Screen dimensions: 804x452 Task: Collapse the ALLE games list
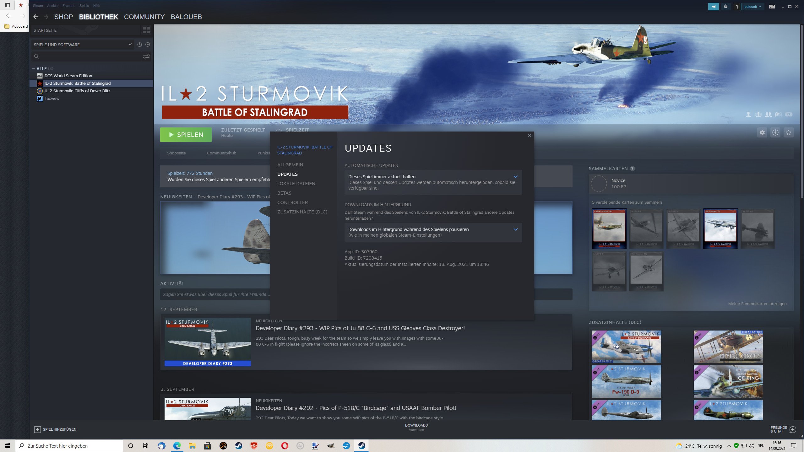[34, 68]
